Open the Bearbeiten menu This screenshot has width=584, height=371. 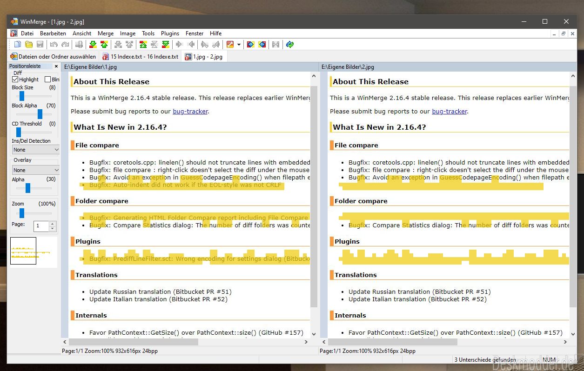[x=53, y=33]
